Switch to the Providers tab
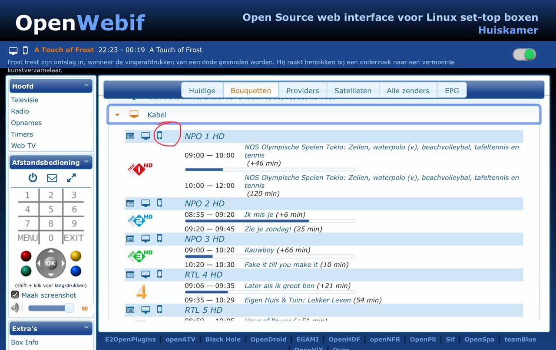Image resolution: width=556 pixels, height=350 pixels. tap(302, 91)
